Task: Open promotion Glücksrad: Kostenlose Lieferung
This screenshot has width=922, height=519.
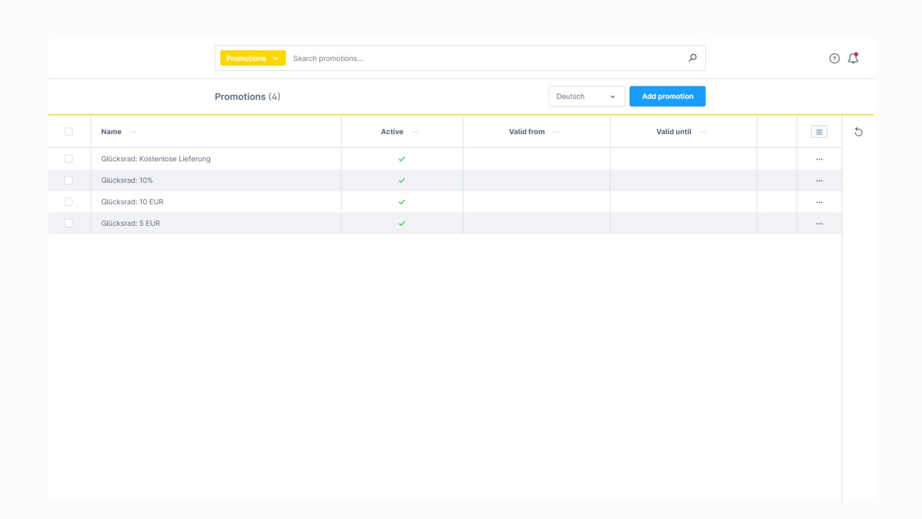Action: [x=156, y=159]
